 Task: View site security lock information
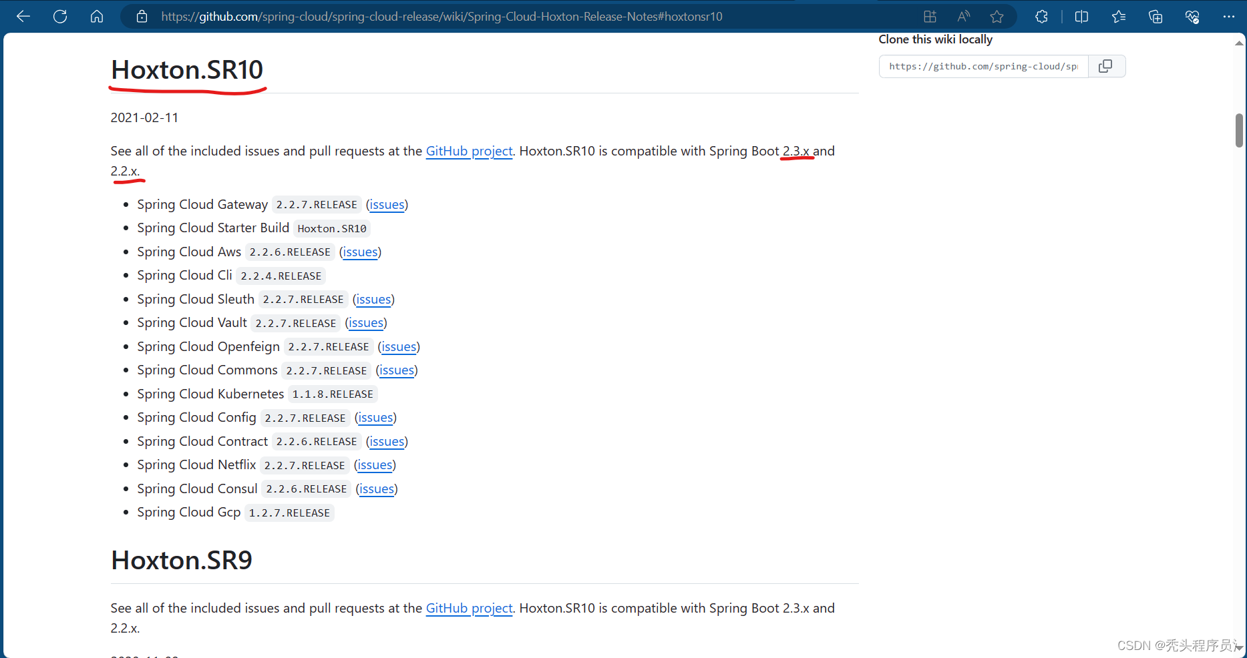click(x=142, y=17)
